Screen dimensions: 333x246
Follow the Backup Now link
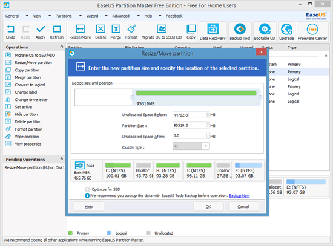239,196
